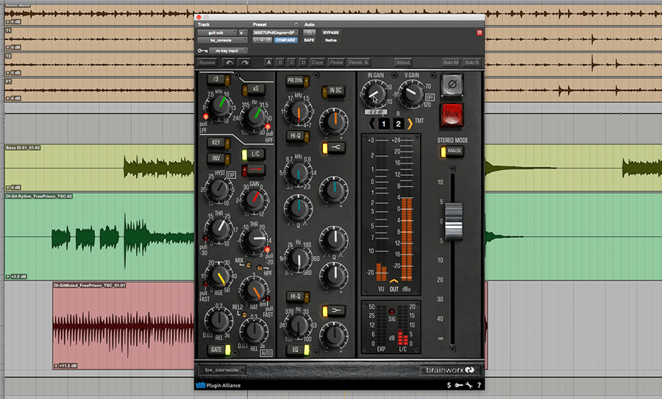Click the COMPARE button
Screen dimensions: 662x399
[x=285, y=40]
